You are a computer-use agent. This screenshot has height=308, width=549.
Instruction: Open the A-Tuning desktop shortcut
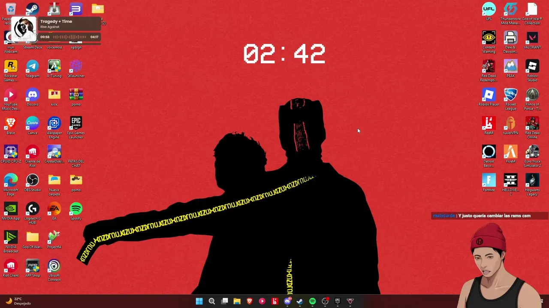click(x=54, y=69)
